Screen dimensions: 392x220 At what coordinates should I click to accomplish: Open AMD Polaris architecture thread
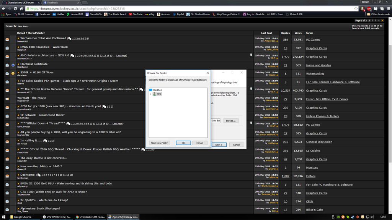point(44,55)
